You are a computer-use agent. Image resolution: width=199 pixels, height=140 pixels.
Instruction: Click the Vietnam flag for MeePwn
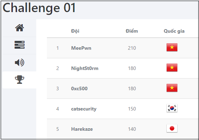pyautogui.click(x=172, y=47)
